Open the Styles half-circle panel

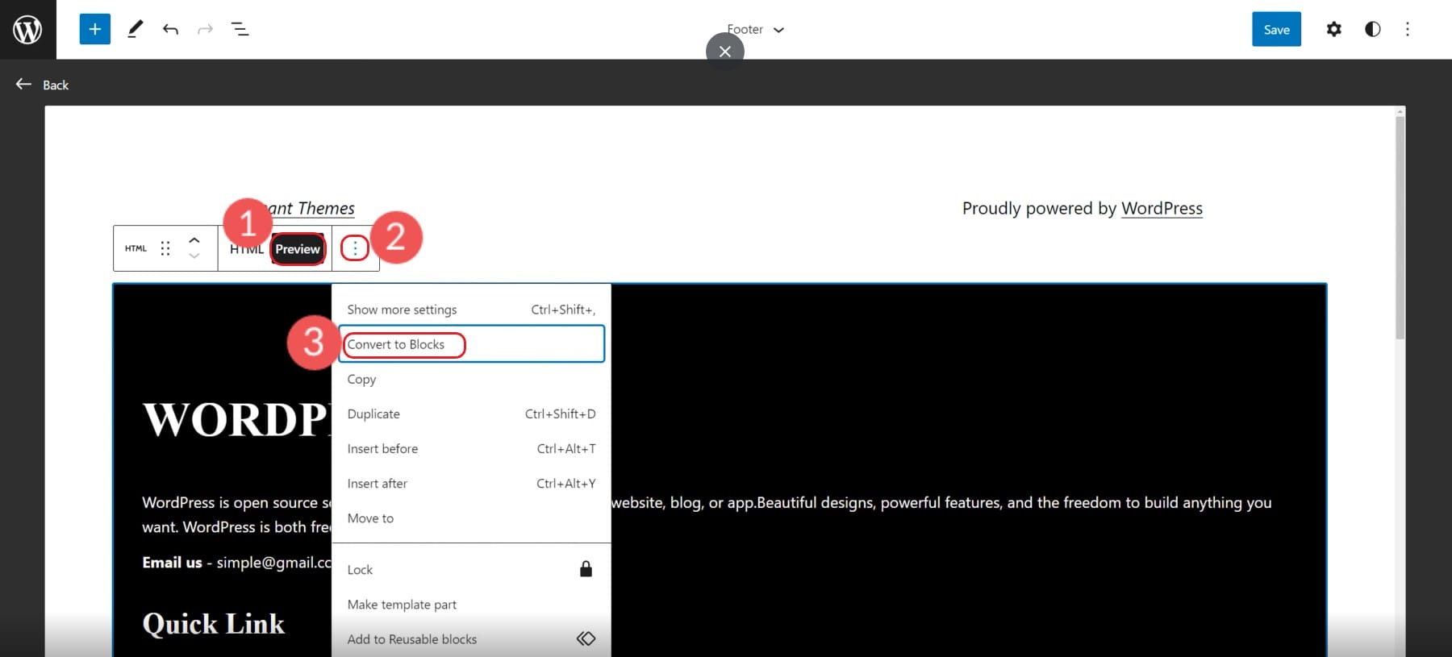(1372, 29)
